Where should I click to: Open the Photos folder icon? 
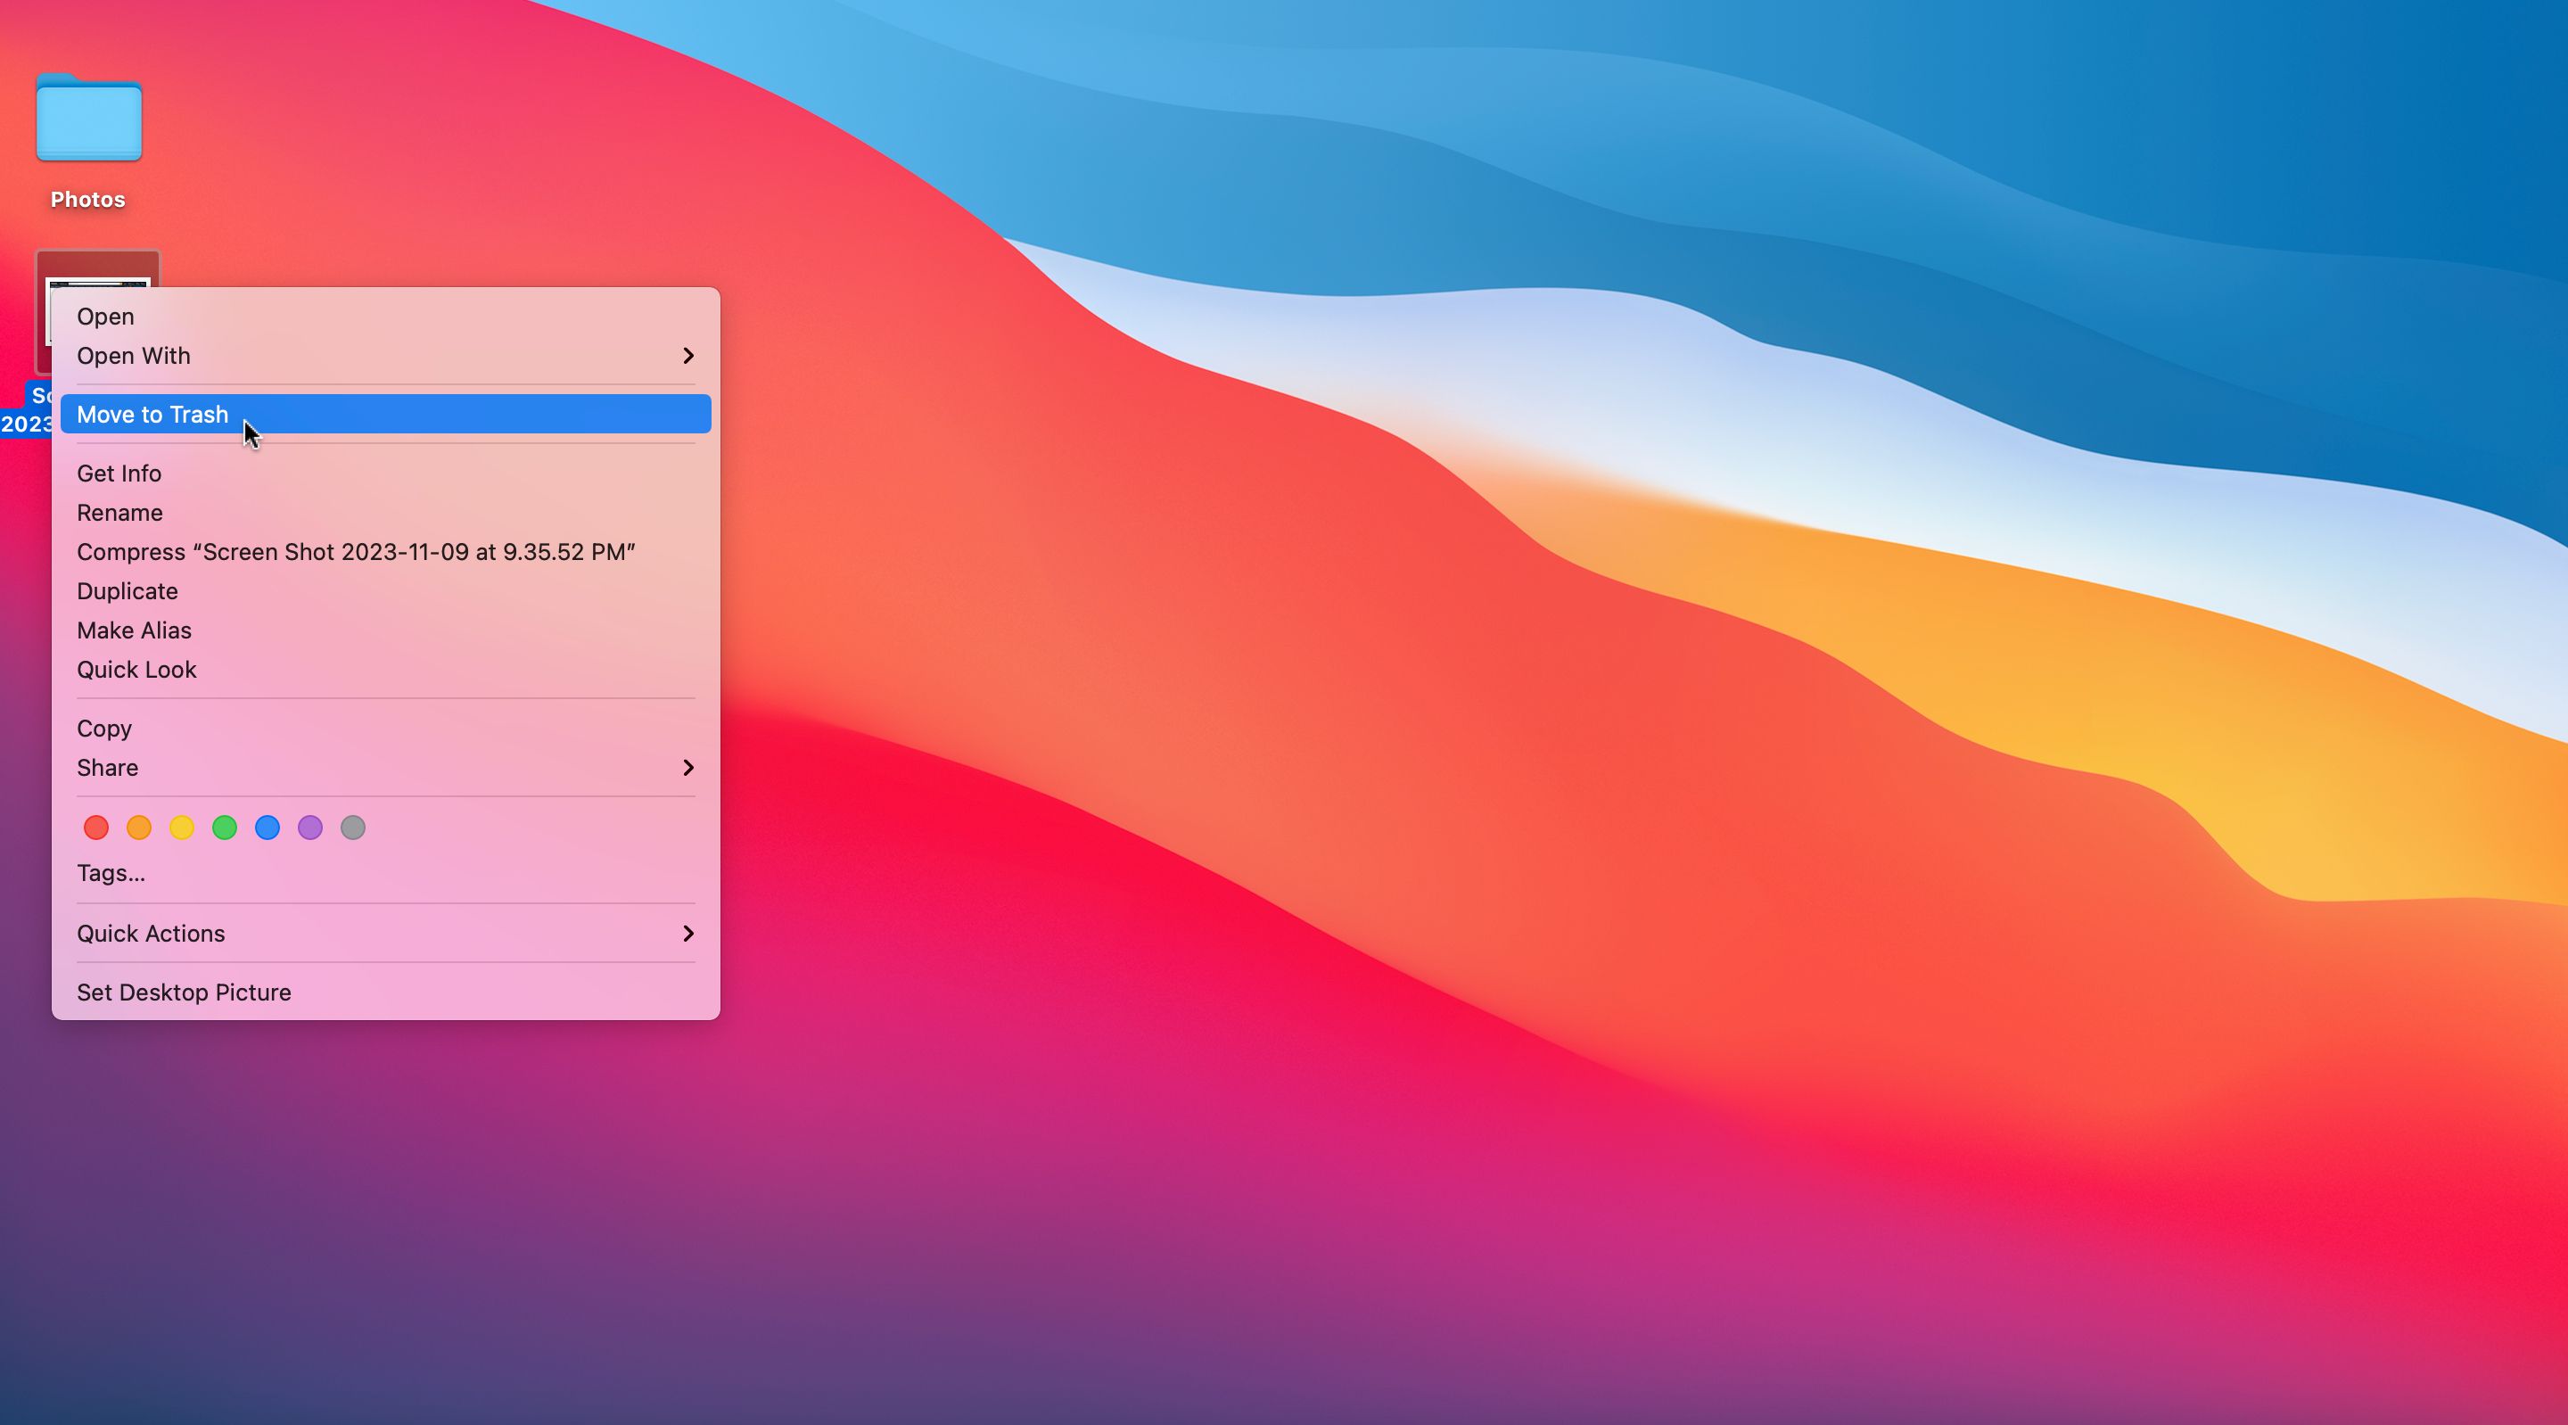click(89, 119)
